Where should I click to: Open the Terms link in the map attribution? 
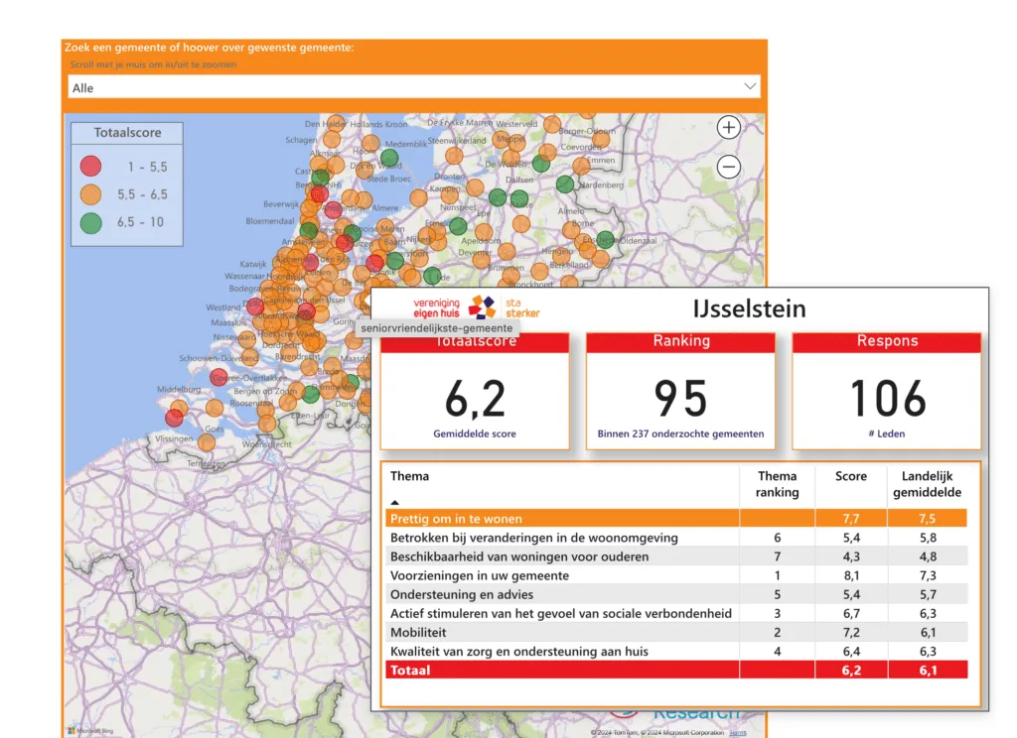coord(738,733)
